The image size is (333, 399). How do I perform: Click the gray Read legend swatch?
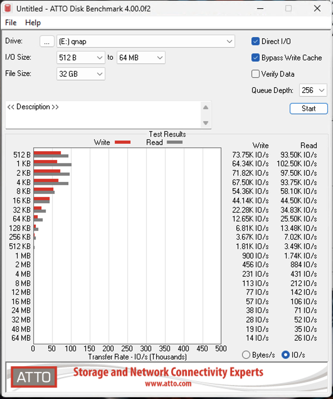175,142
